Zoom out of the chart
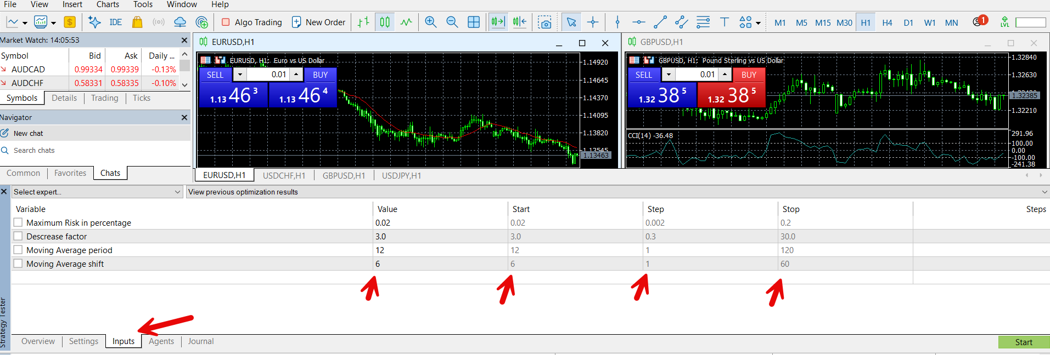The image size is (1050, 355). (x=452, y=22)
